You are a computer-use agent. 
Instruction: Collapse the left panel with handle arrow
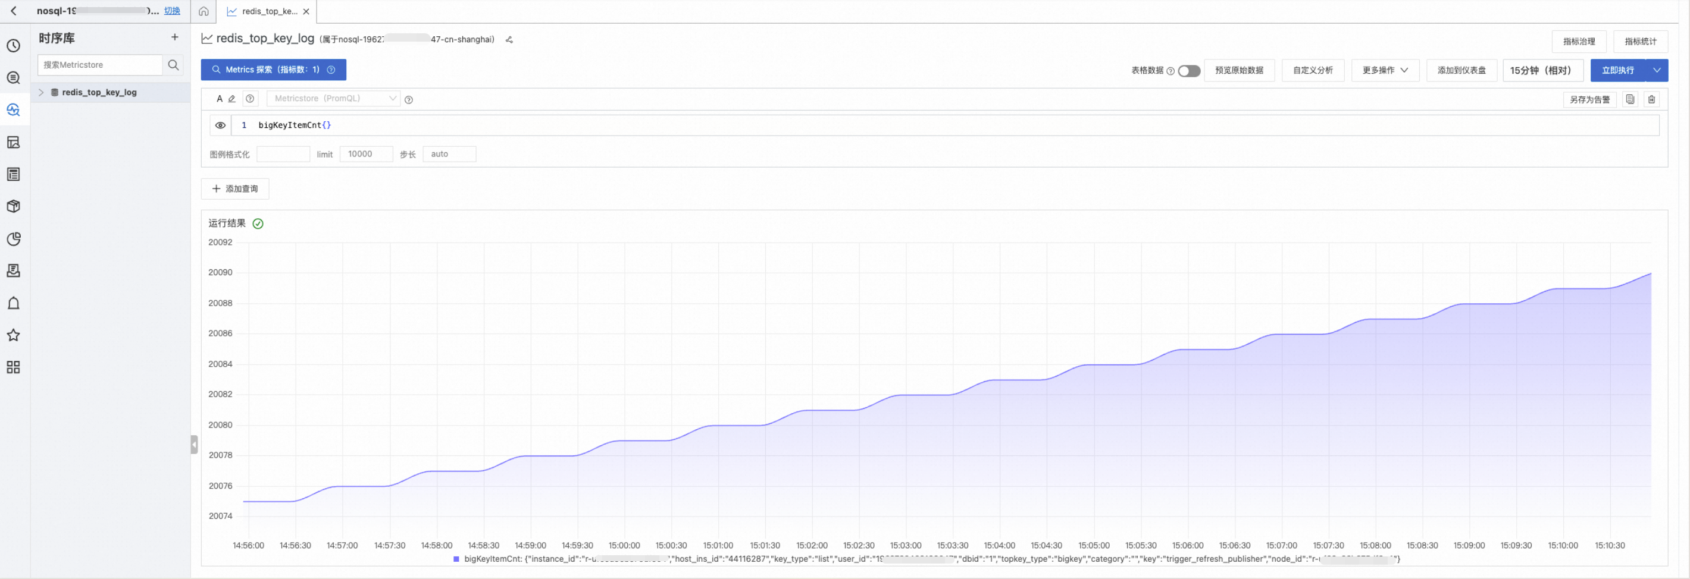coord(194,445)
